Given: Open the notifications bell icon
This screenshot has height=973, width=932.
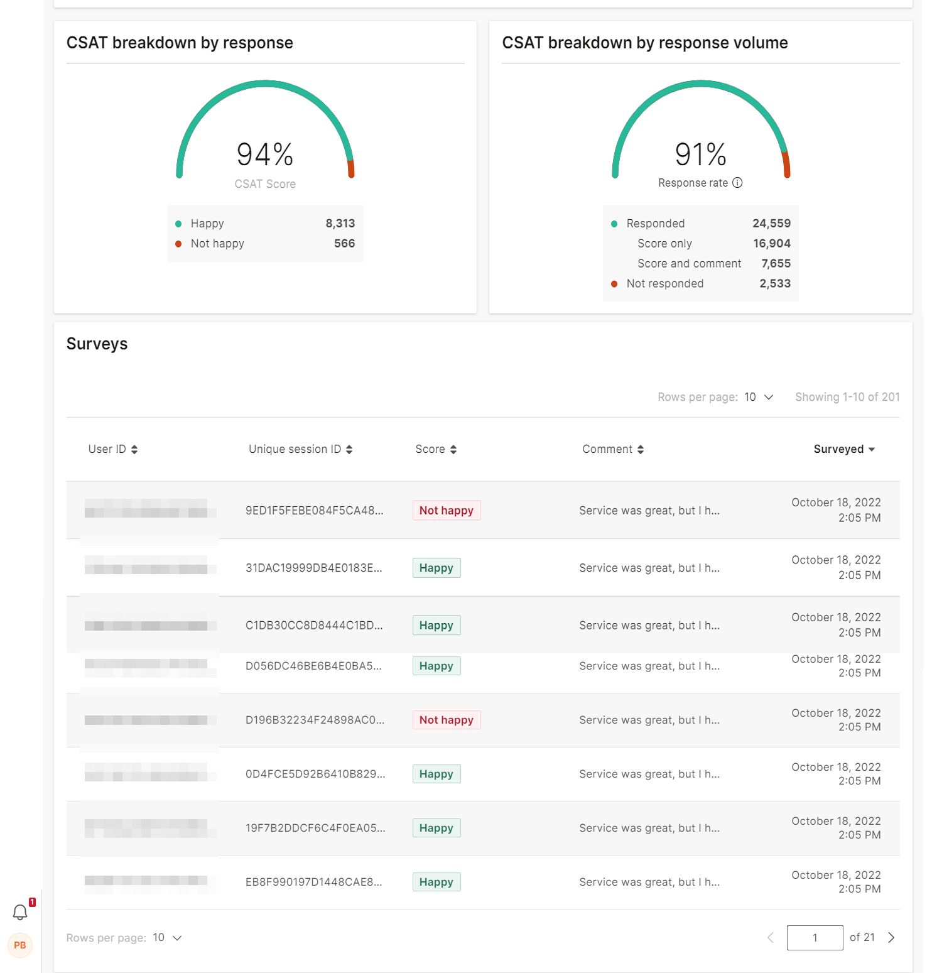Looking at the screenshot, I should [21, 912].
